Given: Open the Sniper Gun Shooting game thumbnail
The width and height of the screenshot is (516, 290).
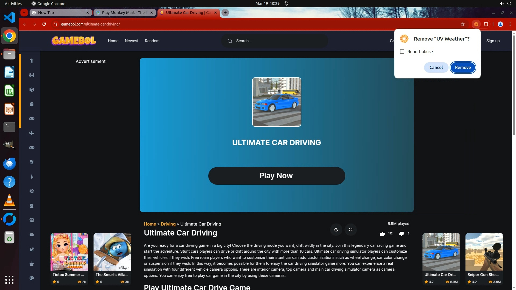Looking at the screenshot, I should coord(484,252).
